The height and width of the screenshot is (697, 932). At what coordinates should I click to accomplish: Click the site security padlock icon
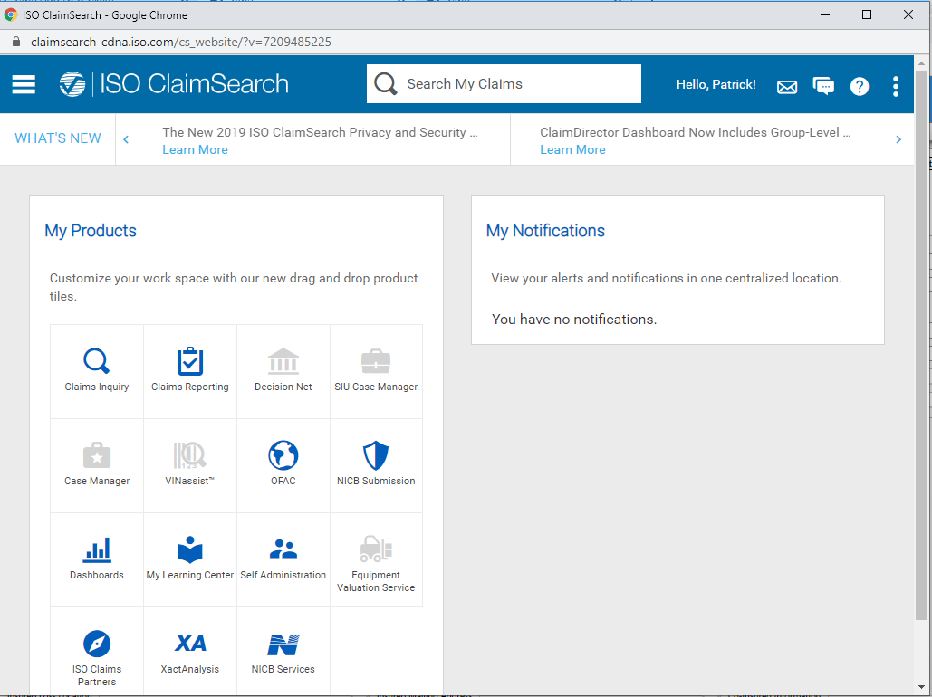16,42
